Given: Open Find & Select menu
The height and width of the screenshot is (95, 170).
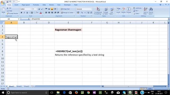Looking at the screenshot, I should pyautogui.click(x=151, y=11).
